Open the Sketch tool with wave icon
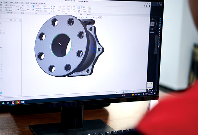 tap(28, 6)
